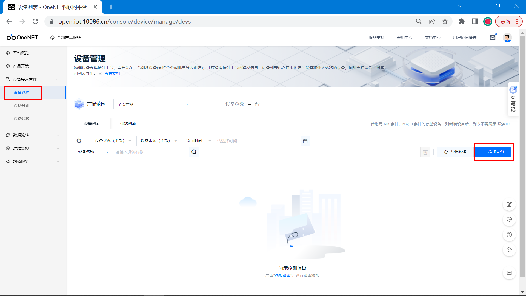Open the chat bubble floating icon
The image size is (526, 296).
click(x=509, y=220)
